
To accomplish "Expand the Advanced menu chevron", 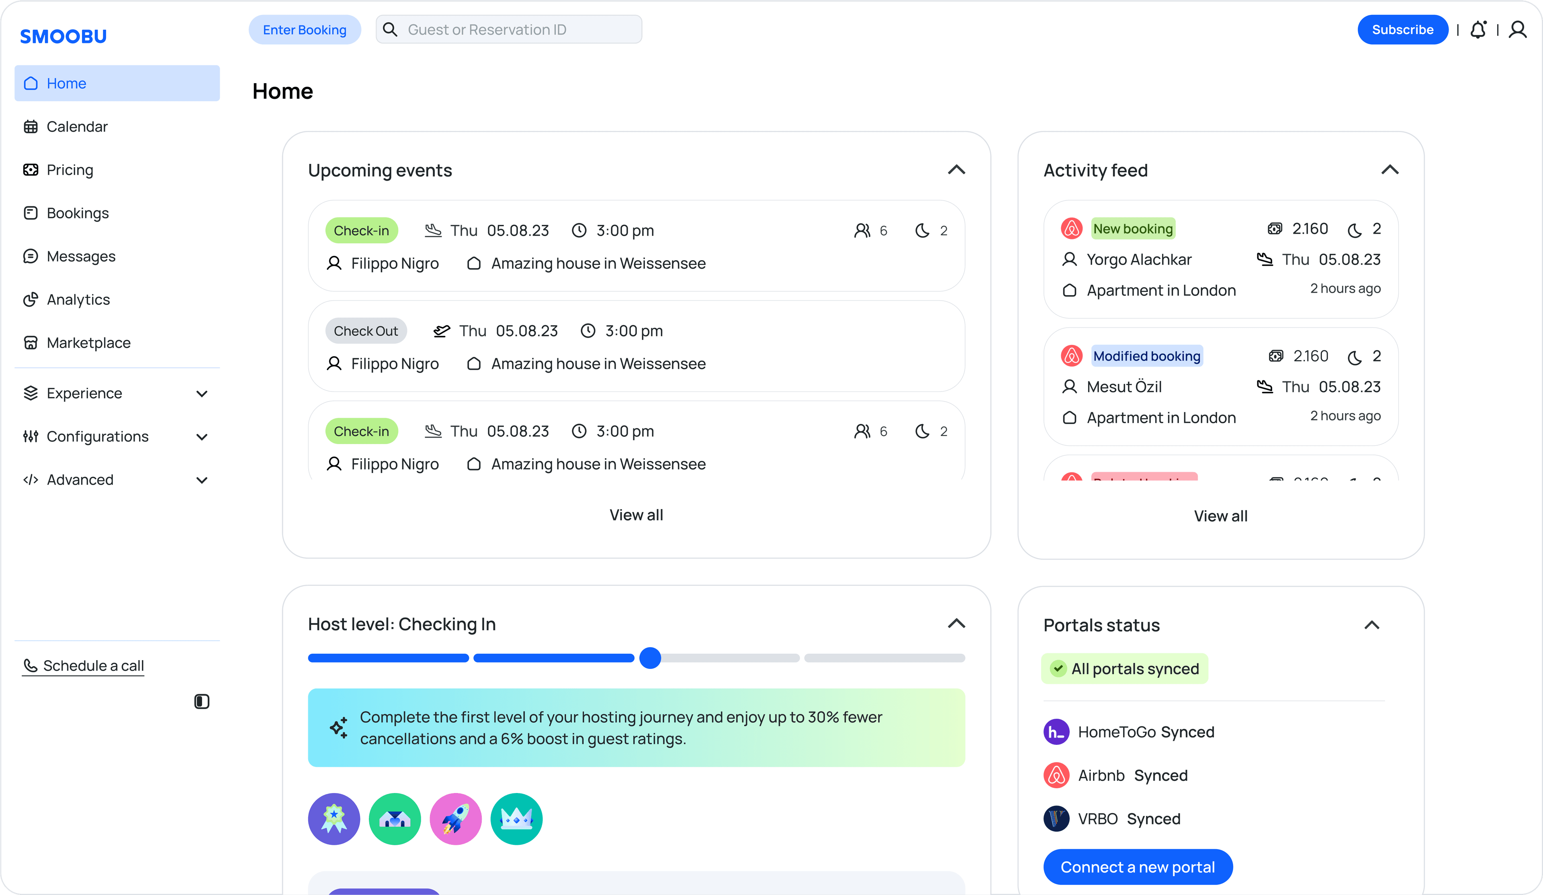I will 201,480.
